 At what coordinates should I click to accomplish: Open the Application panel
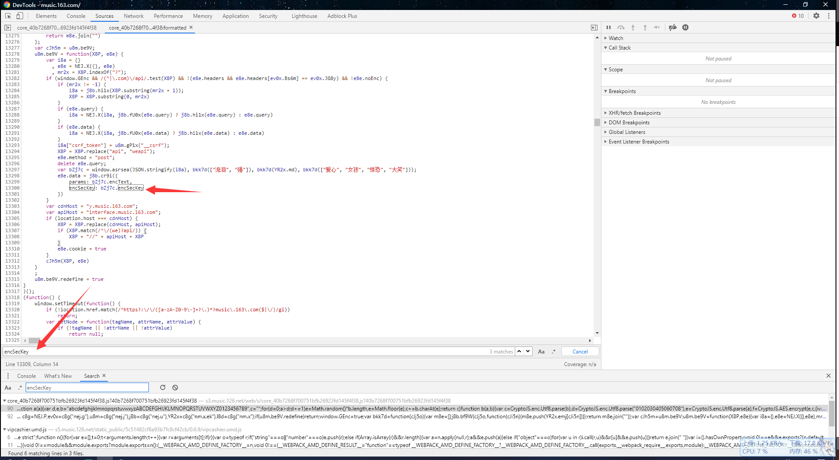235,16
